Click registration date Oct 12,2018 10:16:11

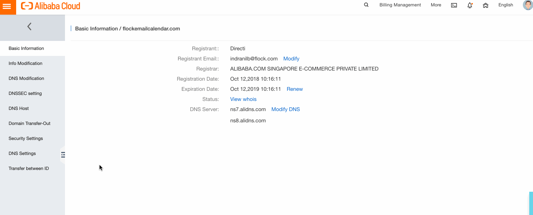pos(255,79)
